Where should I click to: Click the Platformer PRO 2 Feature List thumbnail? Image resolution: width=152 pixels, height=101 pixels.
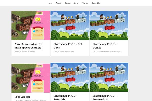point(109,77)
